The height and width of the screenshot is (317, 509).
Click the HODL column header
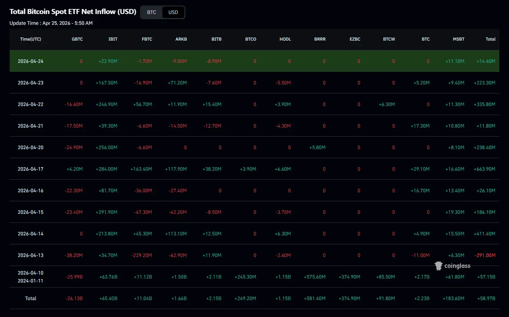[x=285, y=39]
